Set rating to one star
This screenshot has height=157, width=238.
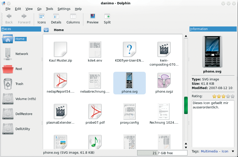point(214,96)
